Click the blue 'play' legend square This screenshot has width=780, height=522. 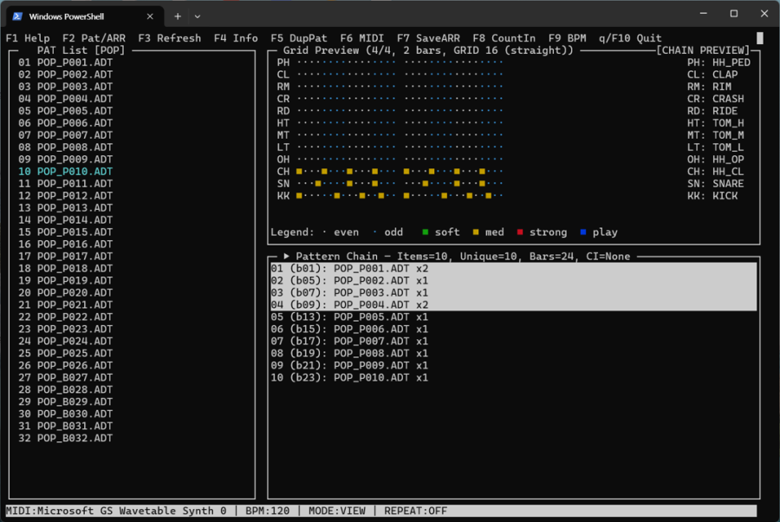tap(582, 232)
